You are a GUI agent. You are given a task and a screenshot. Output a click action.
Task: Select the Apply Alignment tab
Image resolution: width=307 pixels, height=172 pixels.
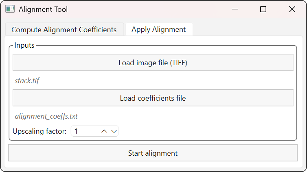pyautogui.click(x=158, y=29)
